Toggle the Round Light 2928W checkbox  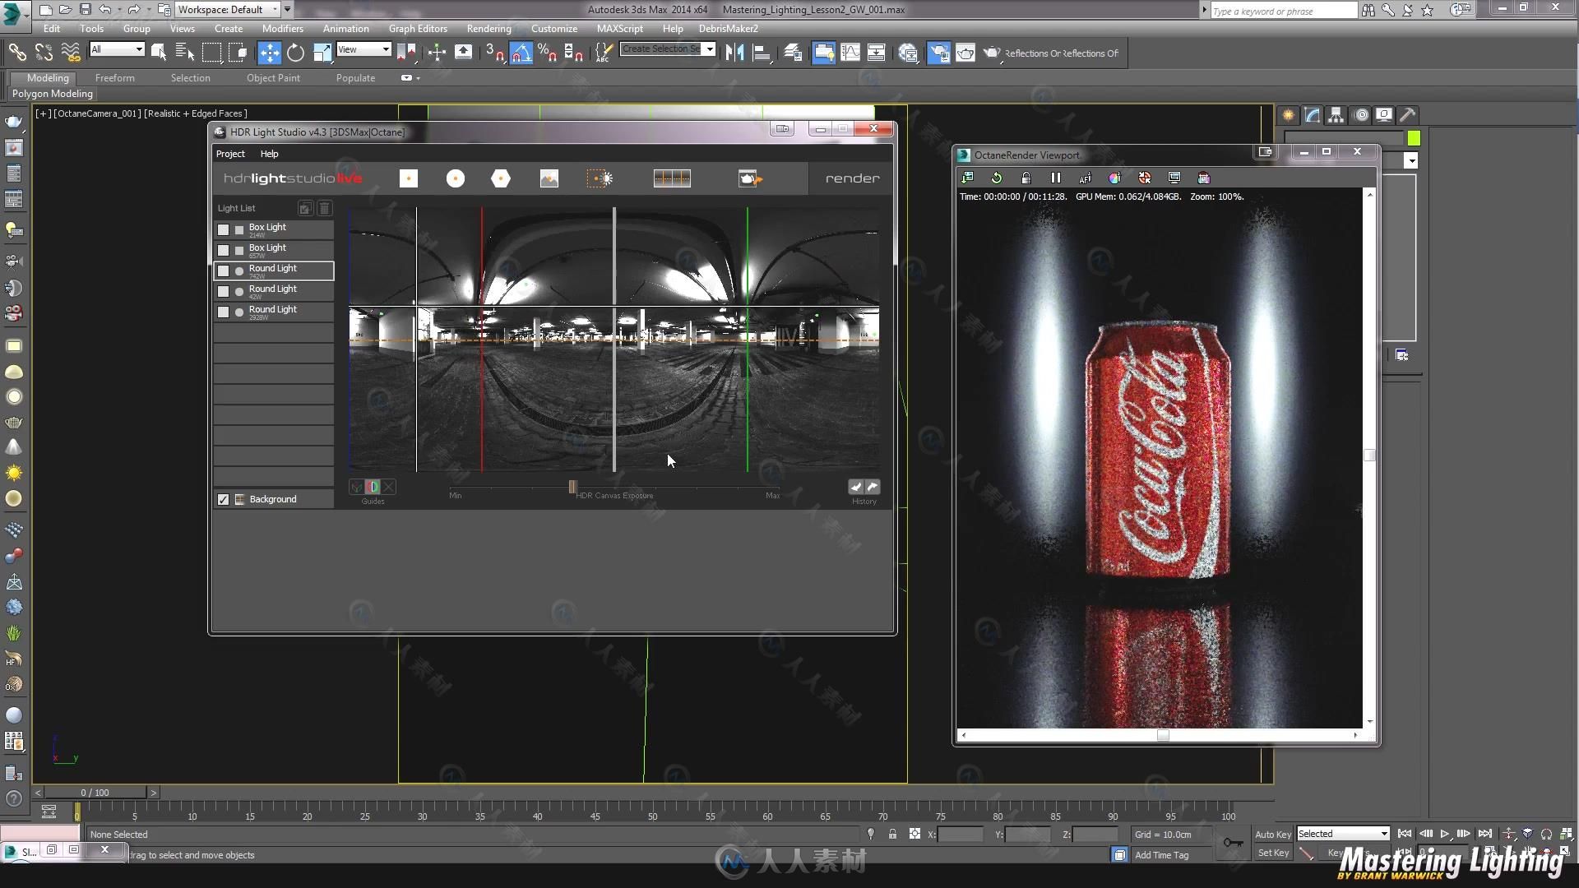click(223, 312)
